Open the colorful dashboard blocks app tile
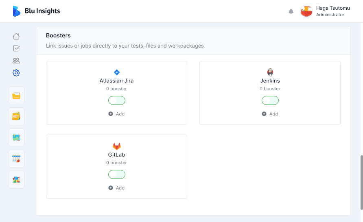The height and width of the screenshot is (222, 363). [x=16, y=180]
